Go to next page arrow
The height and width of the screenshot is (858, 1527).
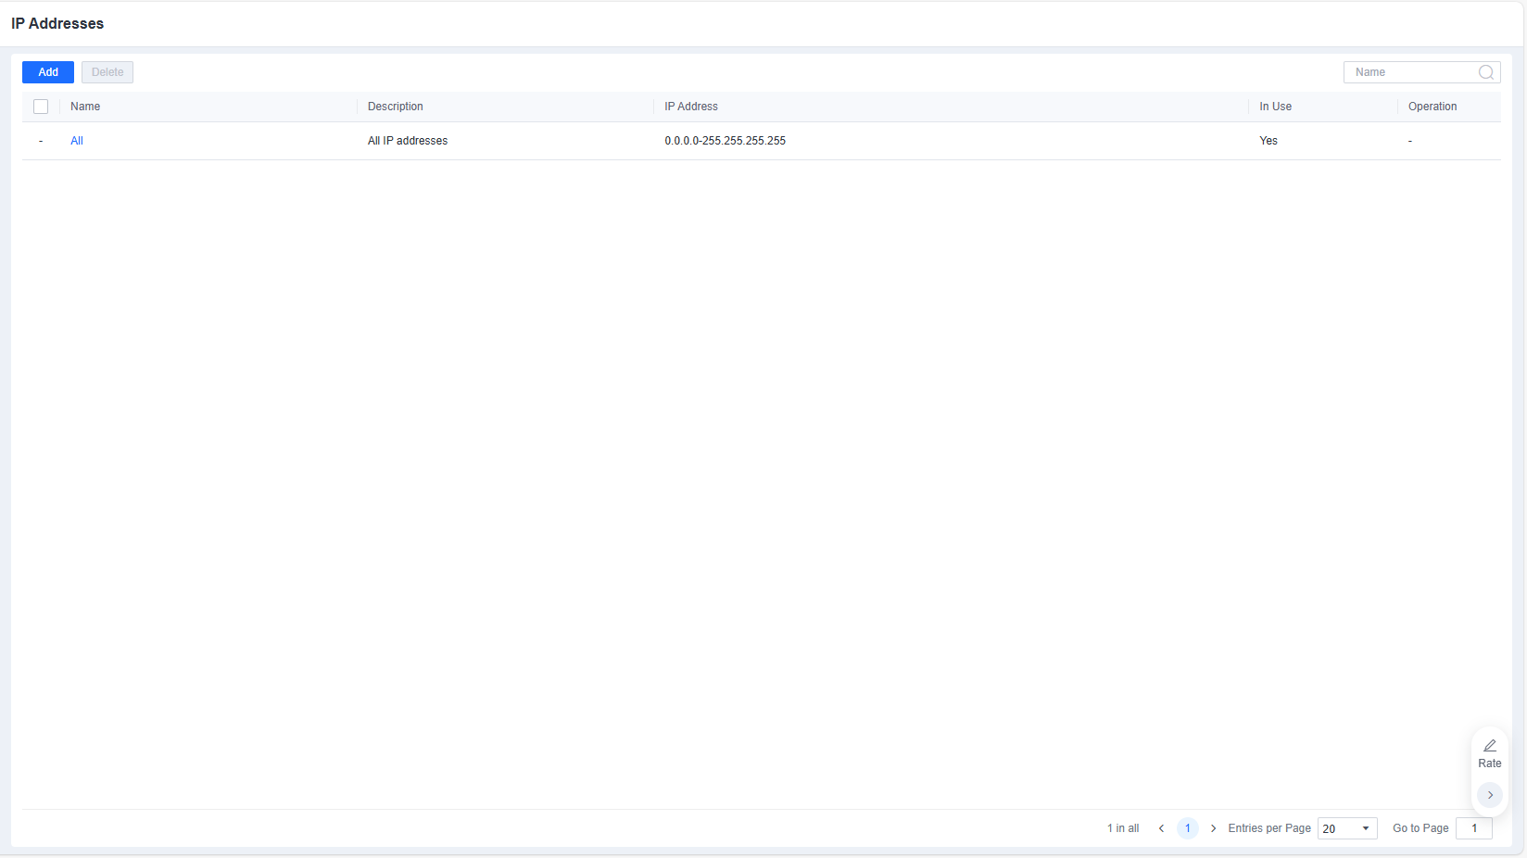pos(1213,828)
